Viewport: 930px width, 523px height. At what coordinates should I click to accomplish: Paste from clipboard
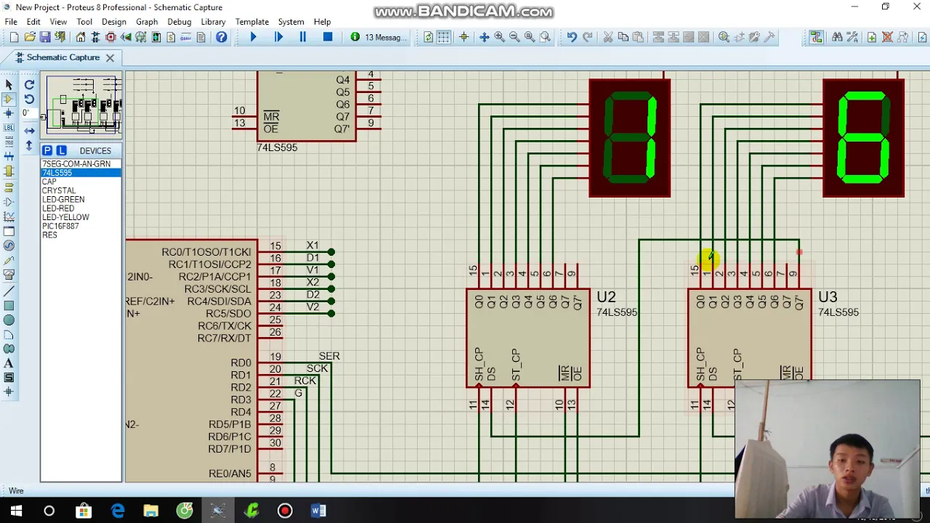click(639, 37)
